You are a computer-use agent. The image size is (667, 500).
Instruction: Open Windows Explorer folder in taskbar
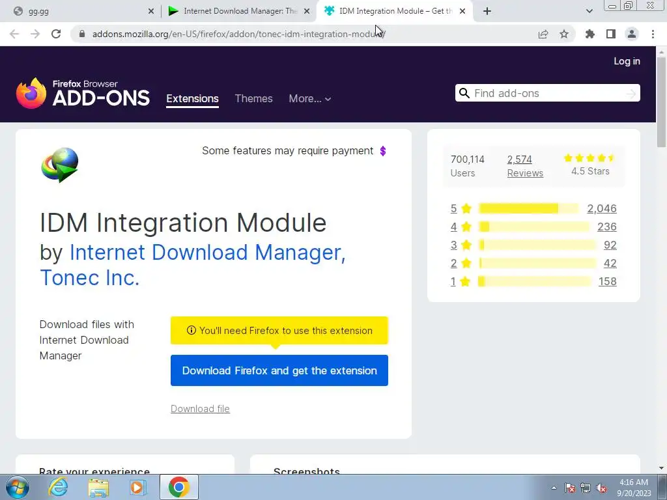tap(98, 488)
